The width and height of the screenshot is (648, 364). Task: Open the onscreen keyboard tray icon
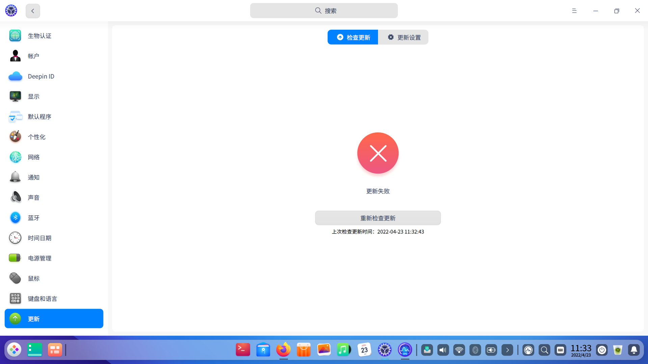(561, 350)
